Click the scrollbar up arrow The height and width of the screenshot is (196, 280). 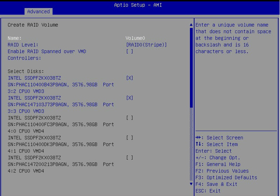click(191, 25)
